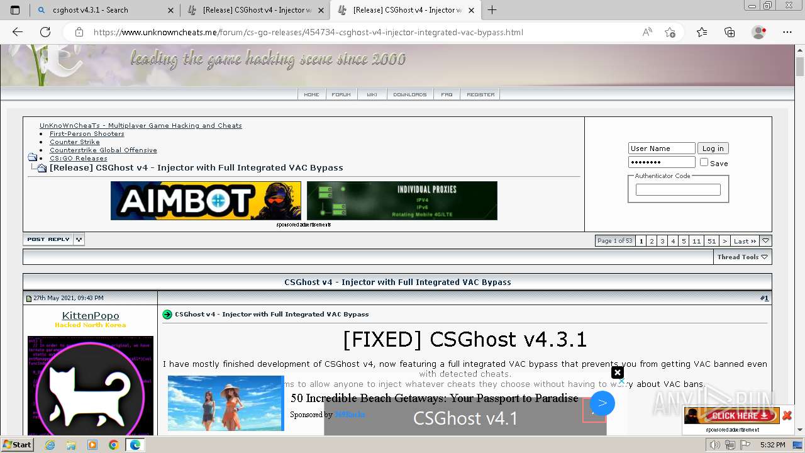Click blue arrow button on beach ad

click(602, 403)
